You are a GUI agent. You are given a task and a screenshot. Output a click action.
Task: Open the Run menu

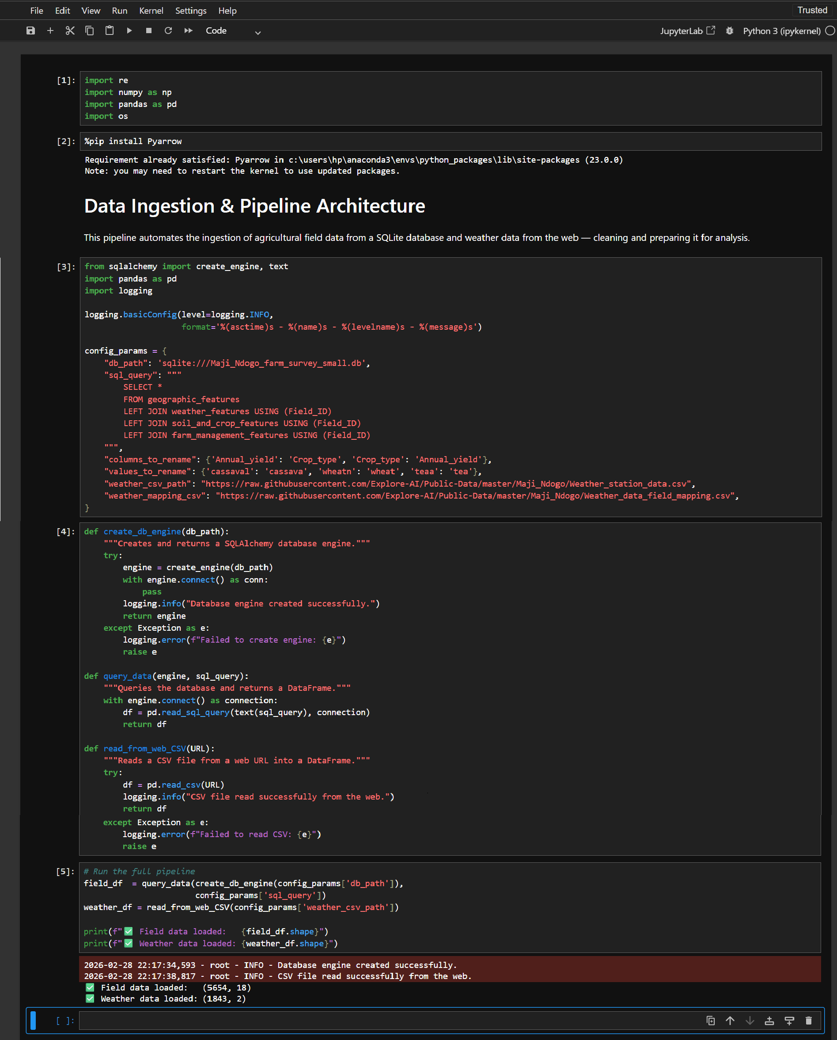pyautogui.click(x=119, y=10)
